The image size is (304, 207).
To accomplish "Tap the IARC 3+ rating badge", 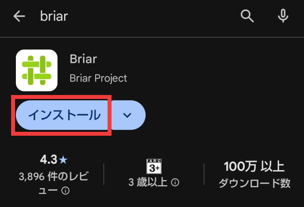I will point(154,166).
